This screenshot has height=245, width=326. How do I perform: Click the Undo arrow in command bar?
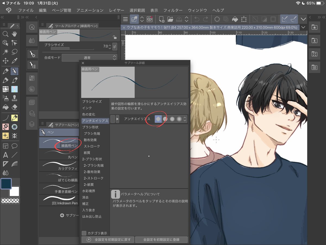point(196,19)
